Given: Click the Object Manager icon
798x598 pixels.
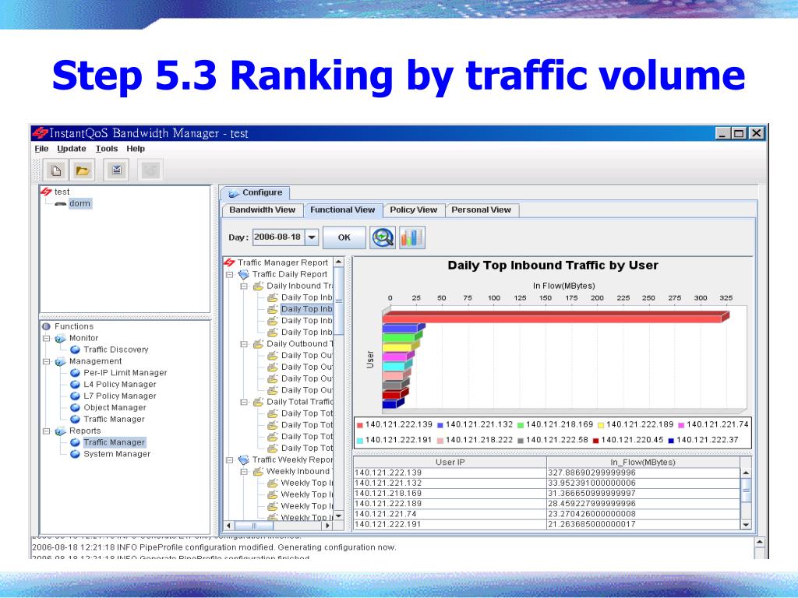Looking at the screenshot, I should tap(75, 407).
